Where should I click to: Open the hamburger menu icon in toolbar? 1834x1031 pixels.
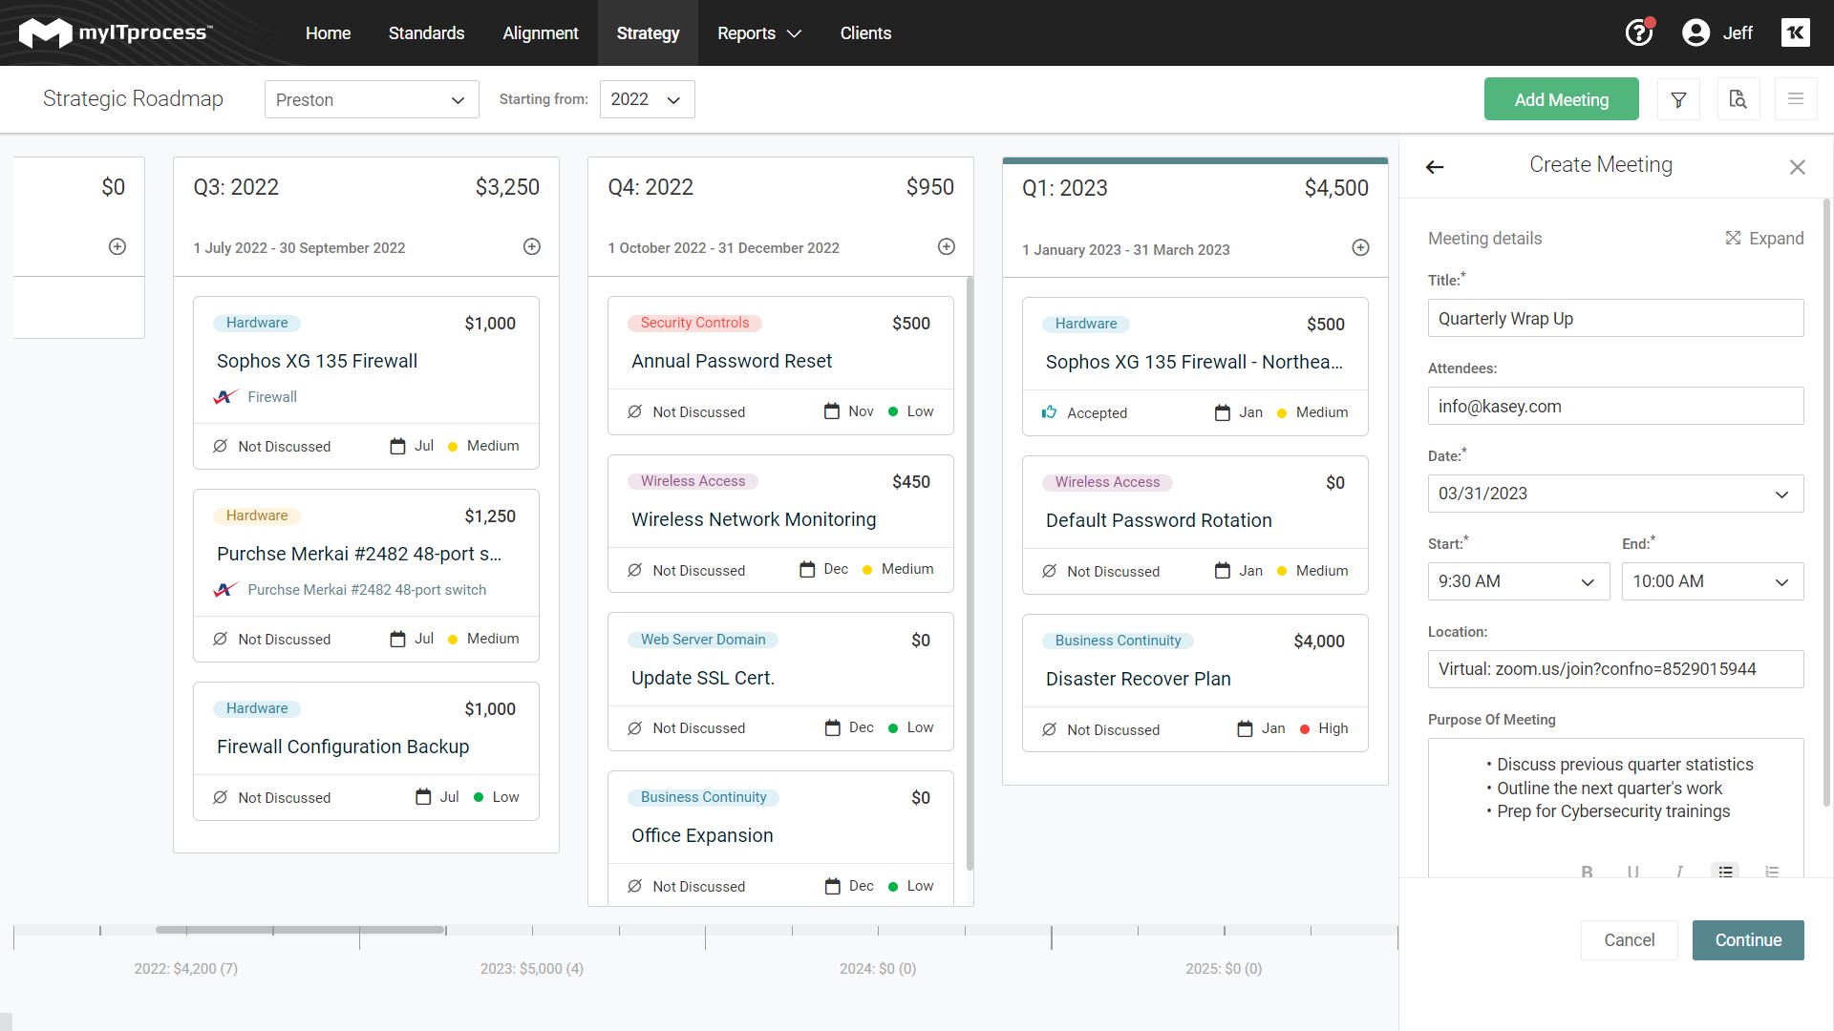[x=1796, y=99]
